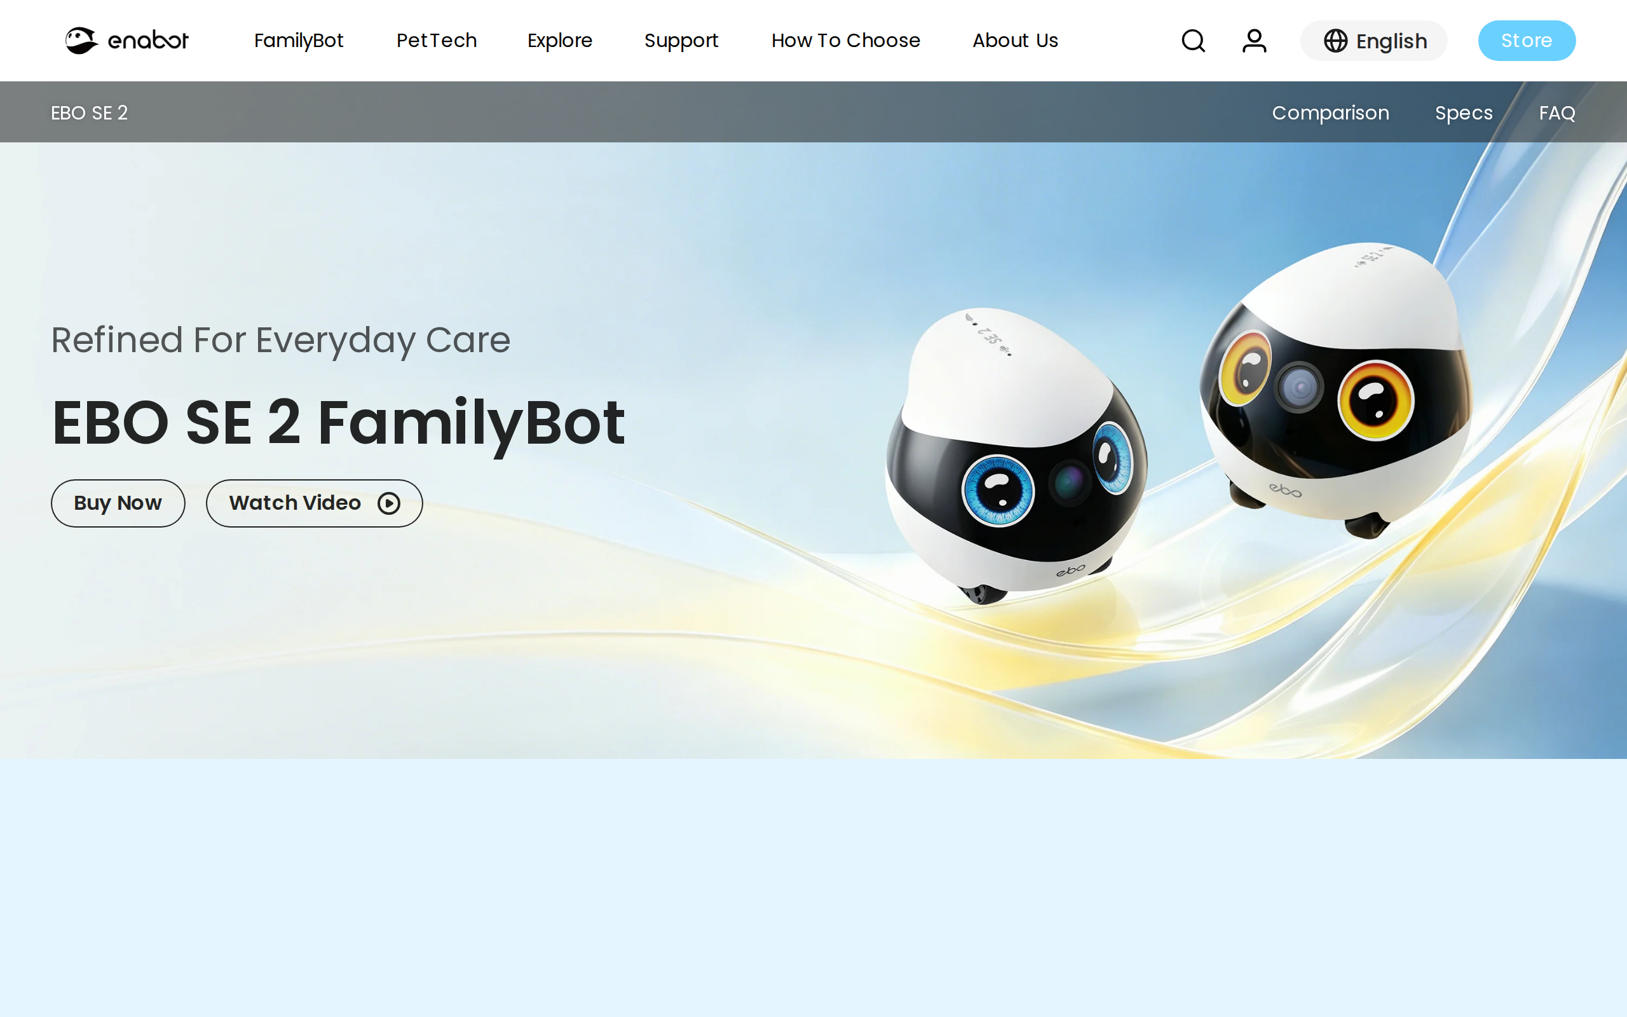Jump to the Specs section
This screenshot has width=1627, height=1017.
[x=1464, y=113]
